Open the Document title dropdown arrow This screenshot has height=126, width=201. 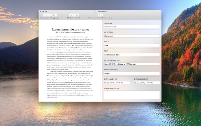click(x=107, y=11)
